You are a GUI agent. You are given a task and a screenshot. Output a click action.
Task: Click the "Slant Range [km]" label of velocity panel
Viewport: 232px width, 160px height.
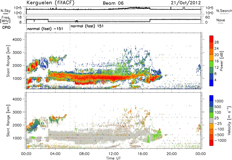[x=8, y=121]
